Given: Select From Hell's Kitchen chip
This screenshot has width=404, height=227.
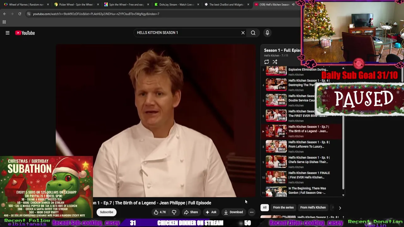Looking at the screenshot, I should click(x=313, y=207).
